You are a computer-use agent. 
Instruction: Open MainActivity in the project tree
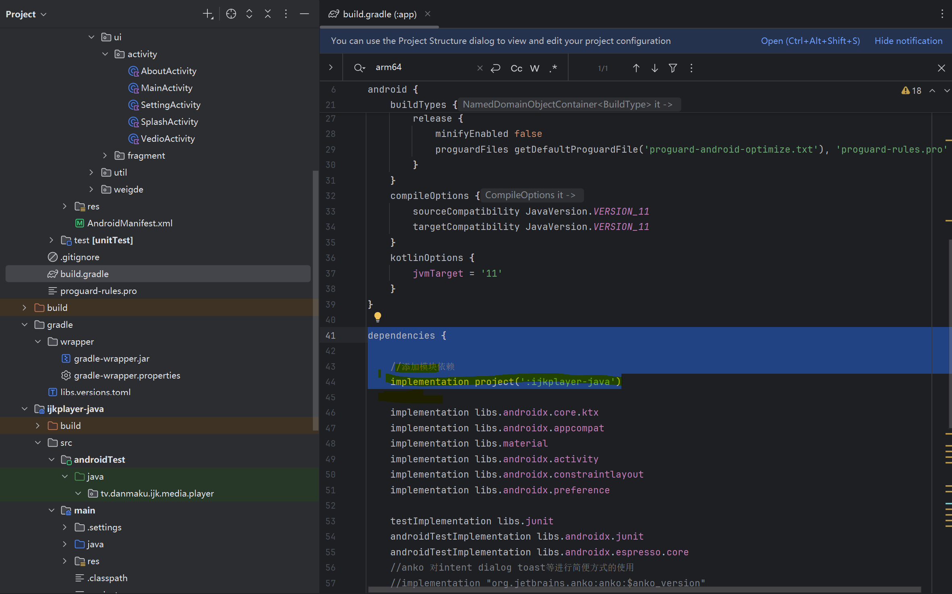pos(166,88)
